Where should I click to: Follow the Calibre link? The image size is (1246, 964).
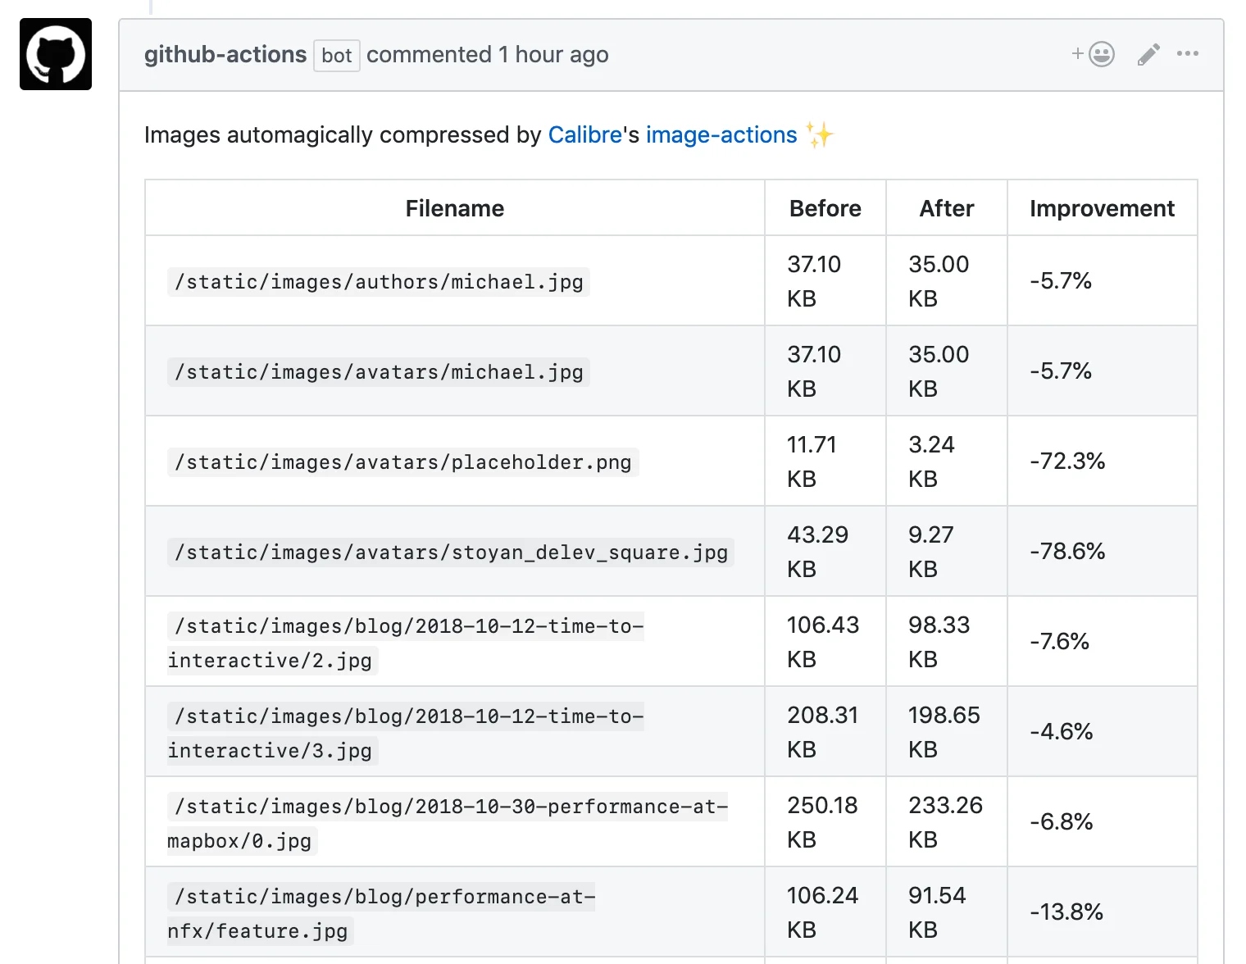click(585, 134)
